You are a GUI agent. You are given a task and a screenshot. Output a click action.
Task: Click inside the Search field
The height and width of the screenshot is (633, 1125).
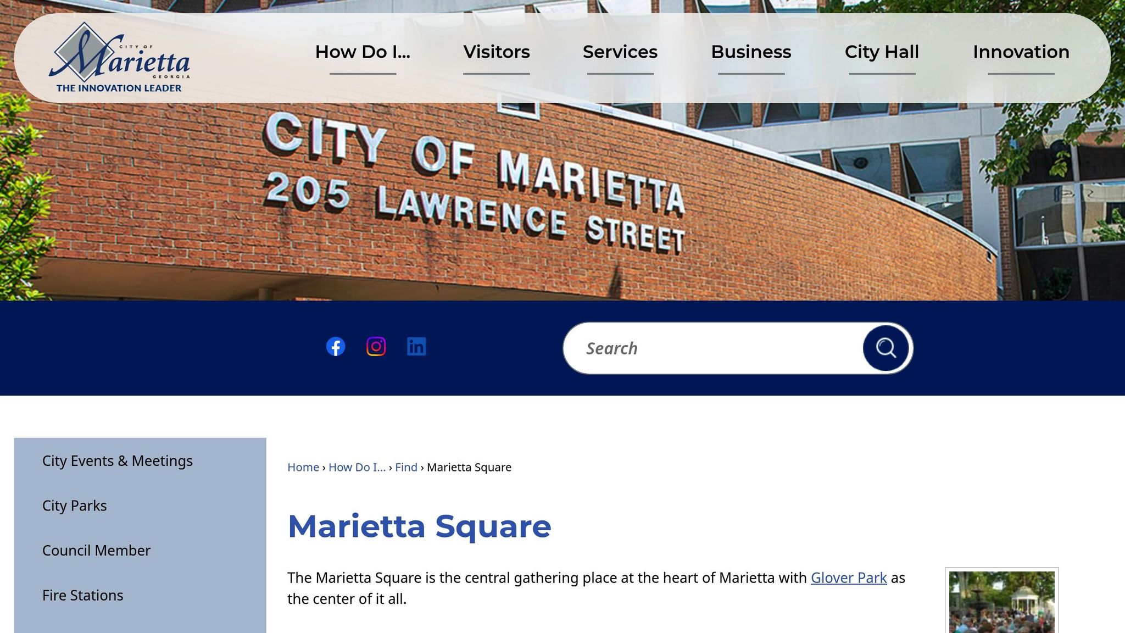687,347
